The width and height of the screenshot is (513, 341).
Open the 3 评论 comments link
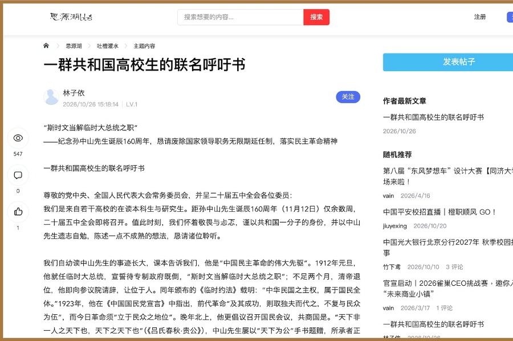[454, 267]
